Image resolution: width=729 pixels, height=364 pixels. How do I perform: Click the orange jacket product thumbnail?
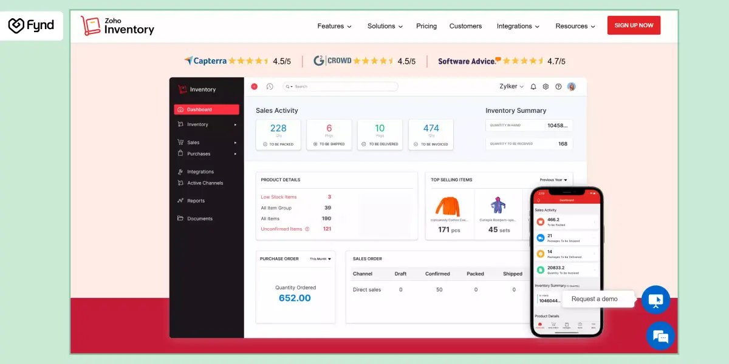(x=448, y=206)
